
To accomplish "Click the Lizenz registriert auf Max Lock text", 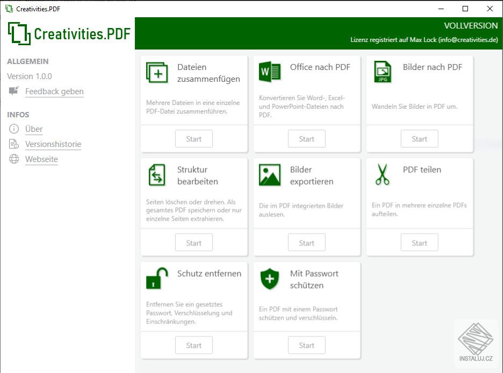I will [424, 40].
